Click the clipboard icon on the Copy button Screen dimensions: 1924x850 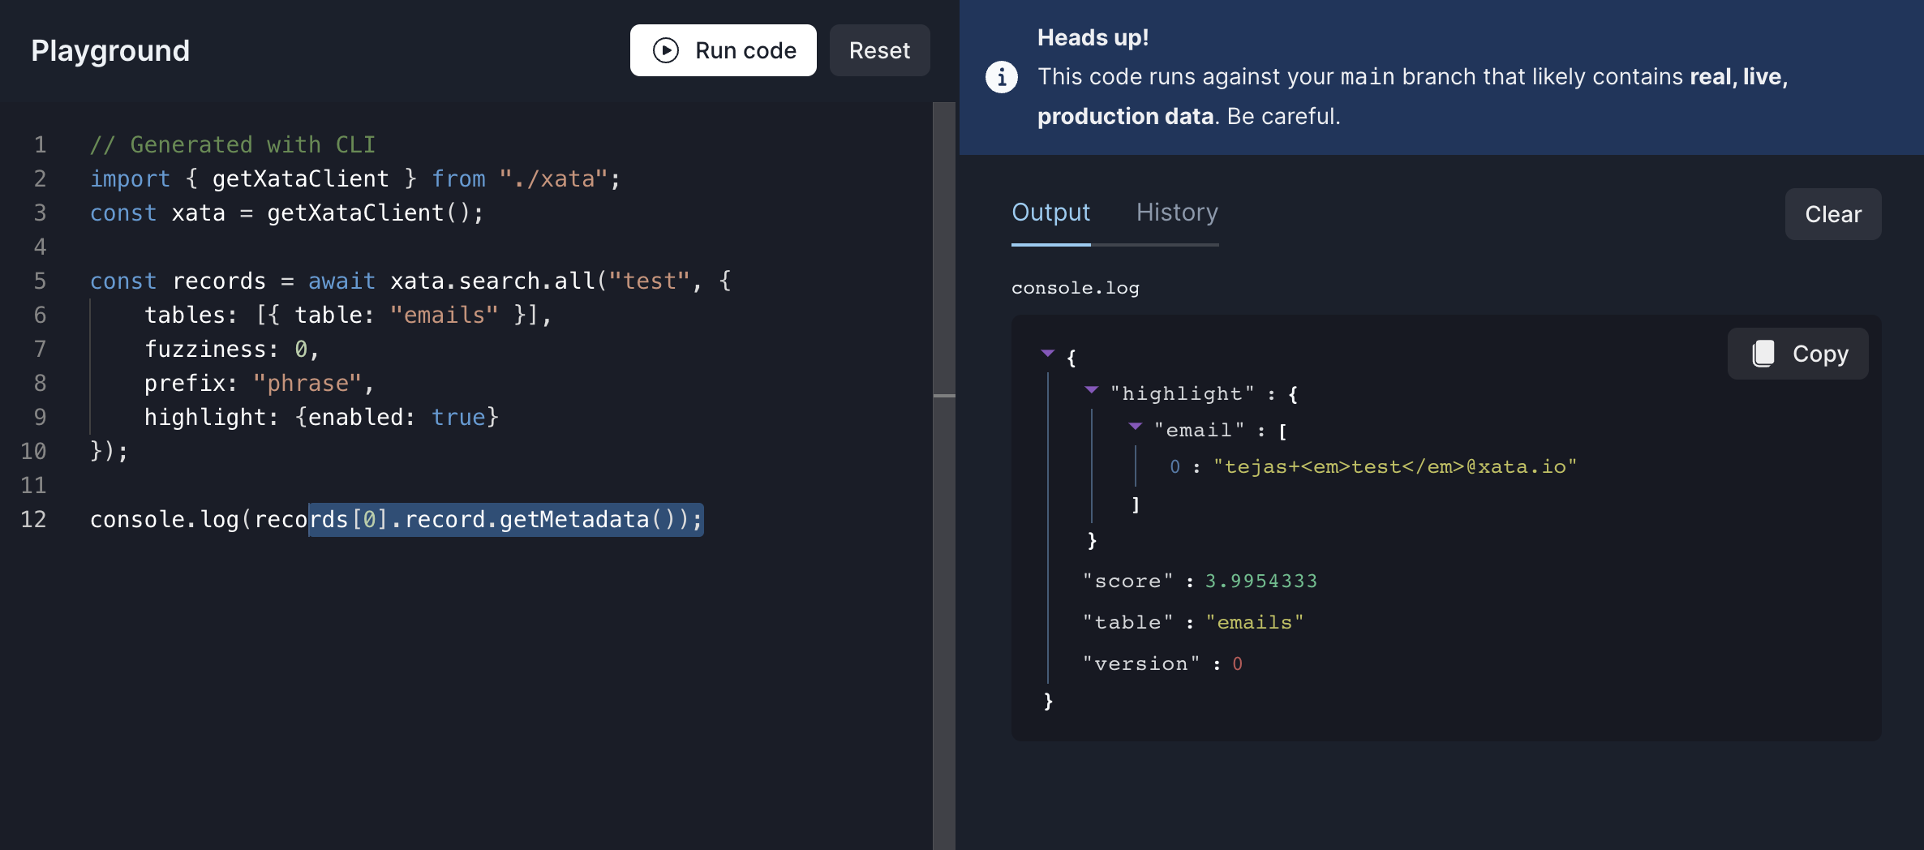pos(1765,353)
